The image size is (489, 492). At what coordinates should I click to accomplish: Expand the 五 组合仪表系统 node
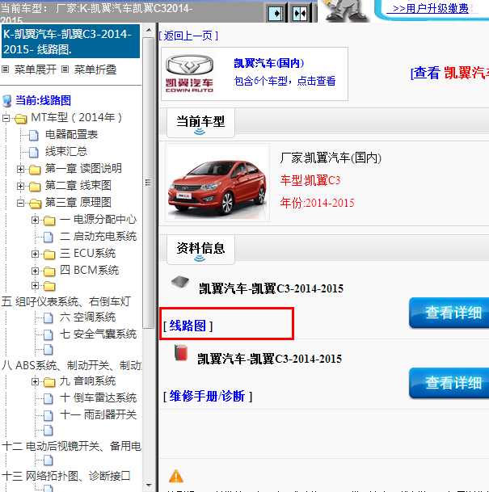tap(35, 285)
